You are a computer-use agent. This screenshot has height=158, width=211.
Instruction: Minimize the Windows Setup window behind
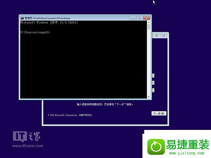click(156, 35)
